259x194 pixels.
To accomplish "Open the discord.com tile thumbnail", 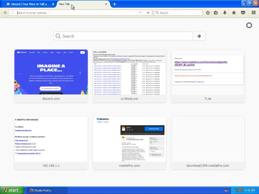I will point(51,72).
